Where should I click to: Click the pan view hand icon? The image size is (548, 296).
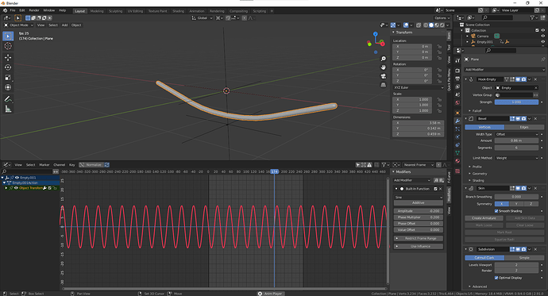pos(384,67)
